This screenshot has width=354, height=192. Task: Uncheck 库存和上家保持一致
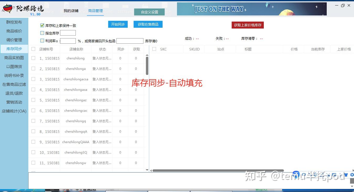click(42, 25)
